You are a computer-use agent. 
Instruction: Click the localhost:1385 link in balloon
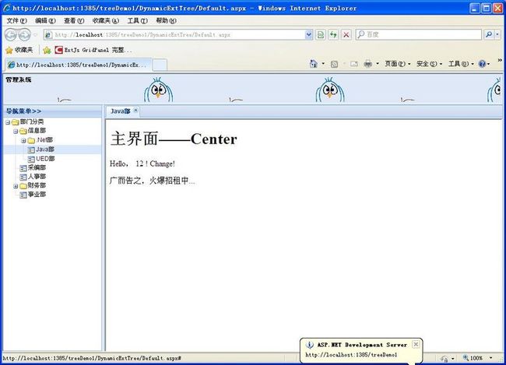[x=351, y=355]
